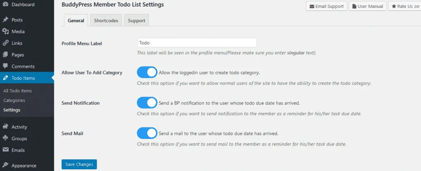421x171 pixels.
Task: Click 'Allow the loggedin user to create todo category.' text
Action: (209, 72)
